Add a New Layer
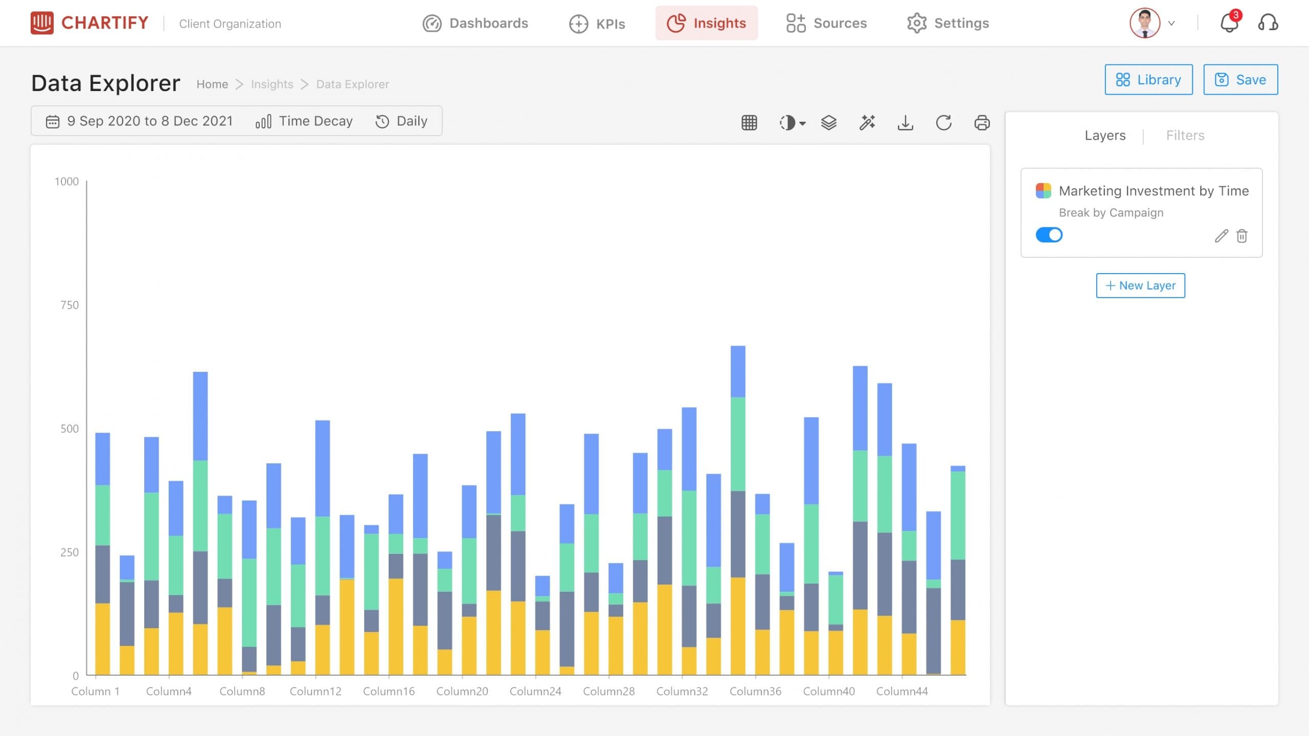The image size is (1309, 736). click(1140, 285)
